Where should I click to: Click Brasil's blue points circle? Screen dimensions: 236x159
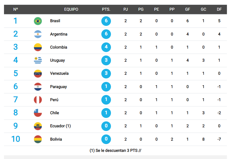click(106, 21)
